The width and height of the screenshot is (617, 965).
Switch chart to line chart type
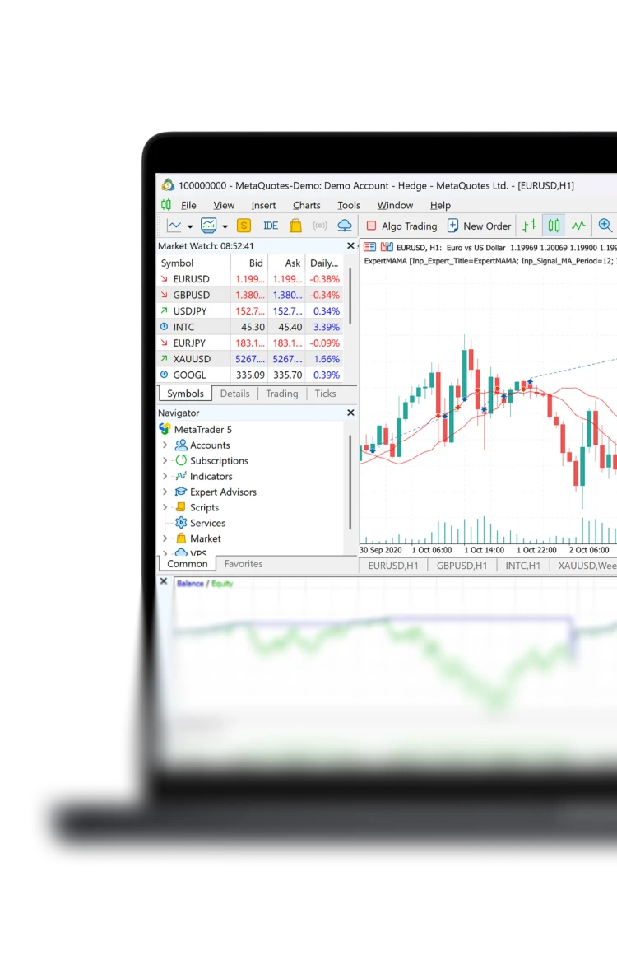click(578, 226)
